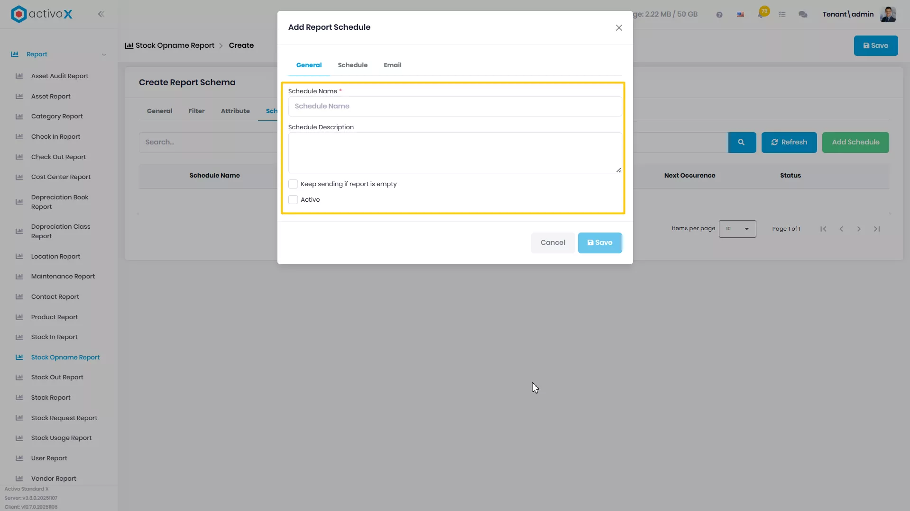Open Depreciation Book Report in sidebar
This screenshot has width=910, height=511.
tap(60, 202)
